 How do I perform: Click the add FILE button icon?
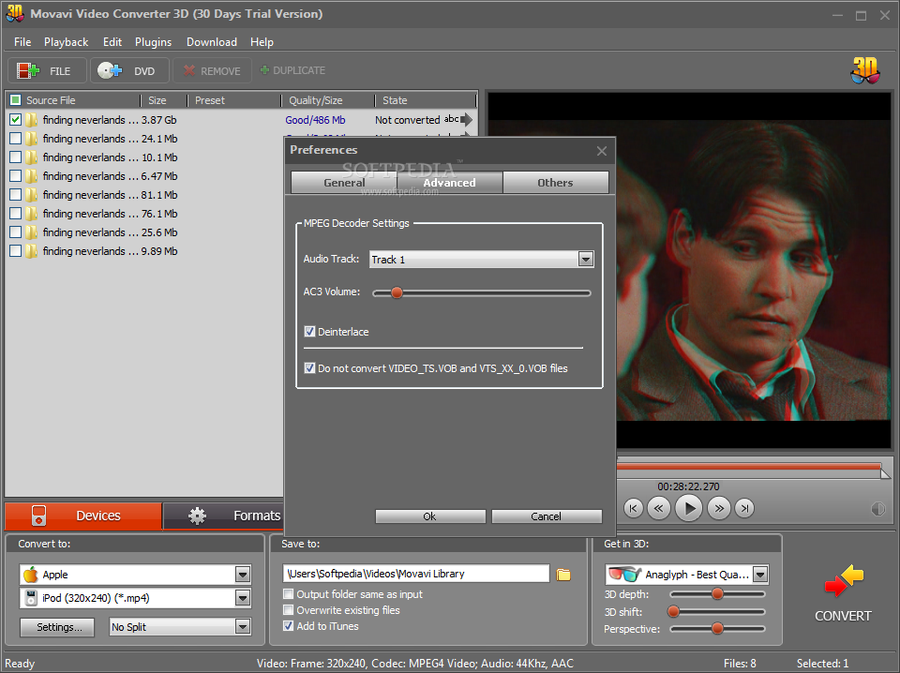28,70
